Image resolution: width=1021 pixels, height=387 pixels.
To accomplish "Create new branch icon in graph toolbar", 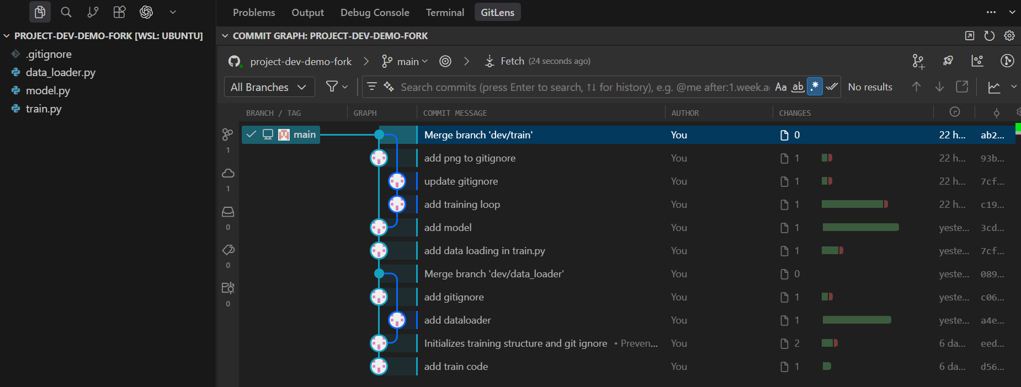I will coord(918,61).
